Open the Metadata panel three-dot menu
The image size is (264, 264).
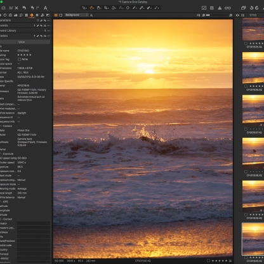coord(49,36)
